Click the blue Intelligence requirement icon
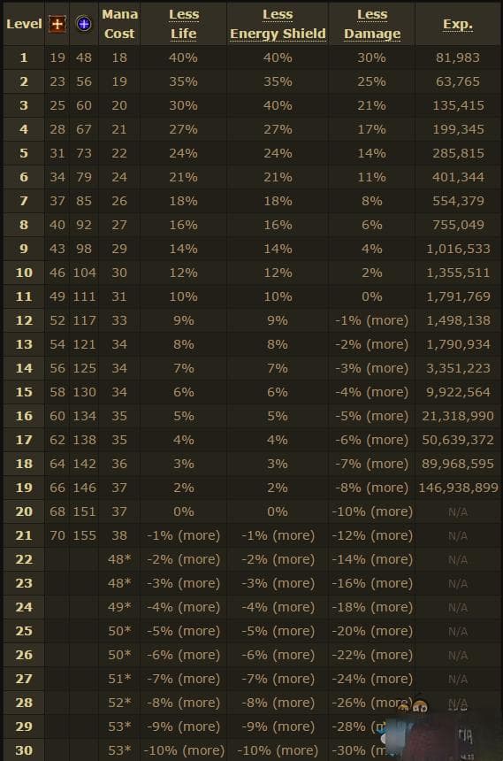 pos(83,23)
